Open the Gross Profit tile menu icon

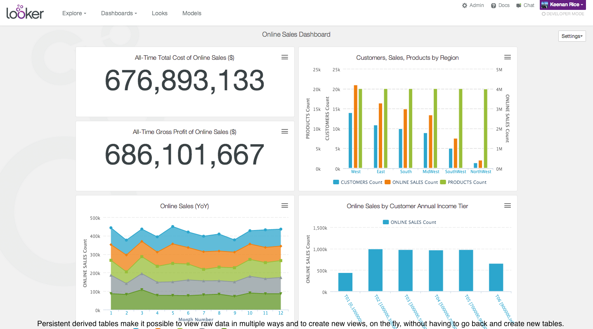click(x=285, y=132)
